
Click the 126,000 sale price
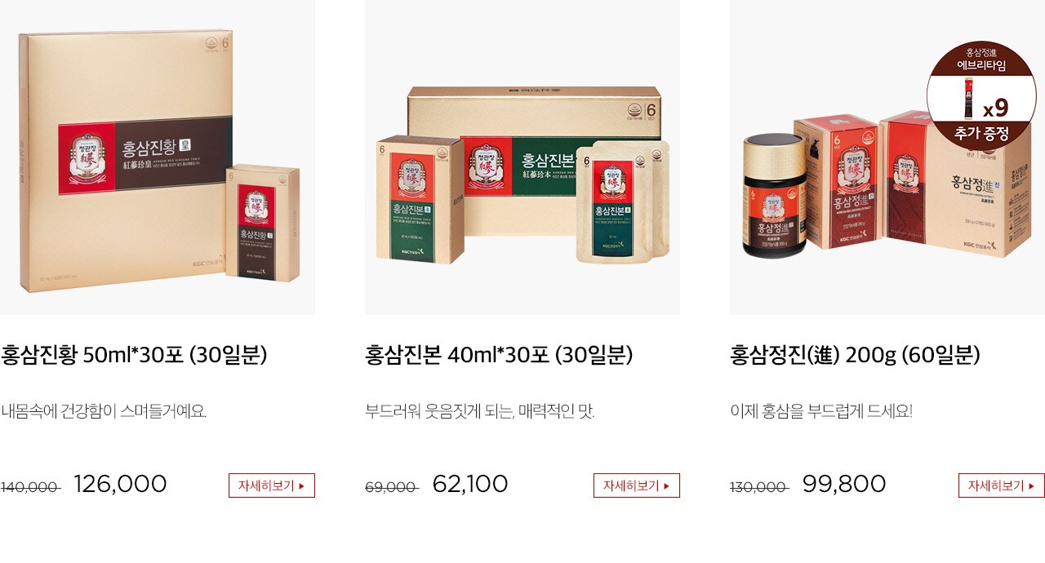point(120,484)
